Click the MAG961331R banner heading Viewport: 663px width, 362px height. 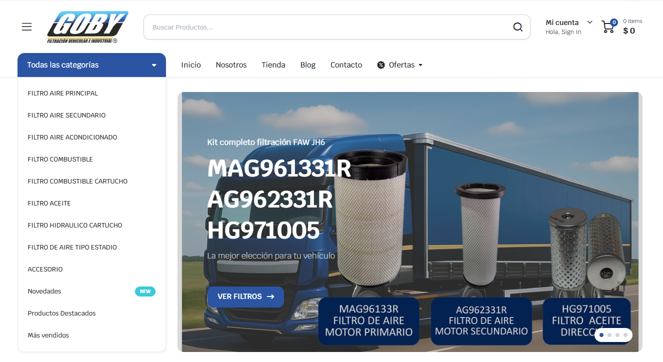pos(279,169)
